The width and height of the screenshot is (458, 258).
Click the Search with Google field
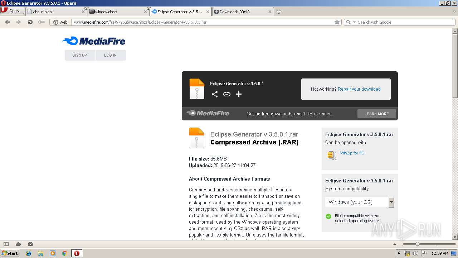[405, 22]
